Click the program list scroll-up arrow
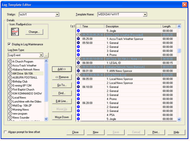Image resolution: width=190 pixels, height=141 pixels. click(x=46, y=61)
